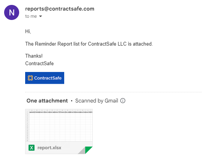Click the Reminder Report body sentence
The height and width of the screenshot is (159, 202).
(89, 44)
